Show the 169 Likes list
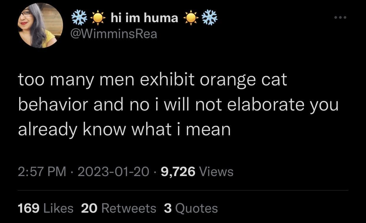This screenshot has height=223, width=366. click(45, 208)
